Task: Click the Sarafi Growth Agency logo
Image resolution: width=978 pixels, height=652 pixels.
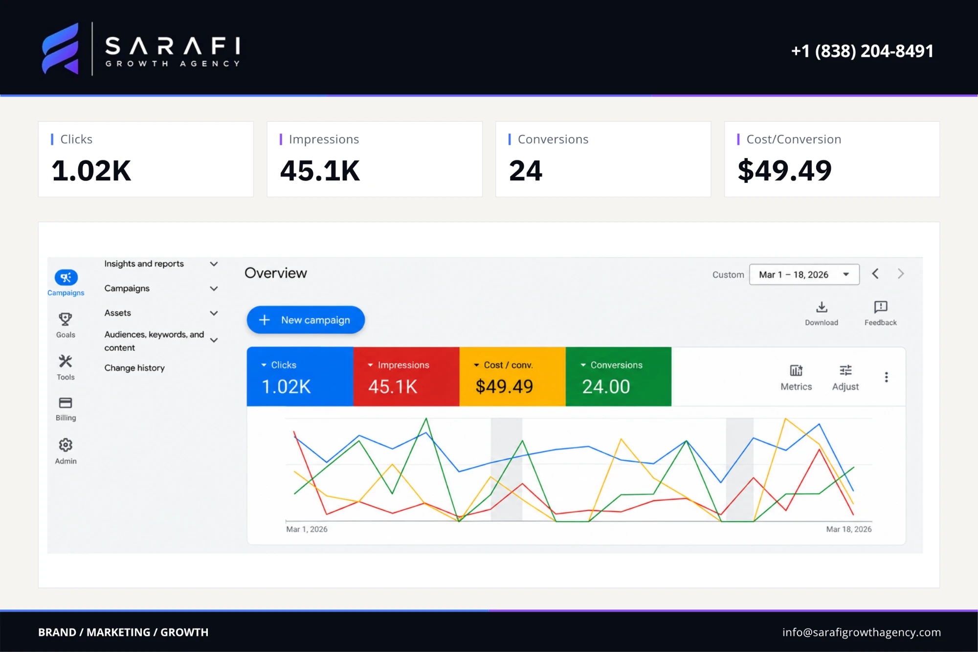Action: click(141, 49)
